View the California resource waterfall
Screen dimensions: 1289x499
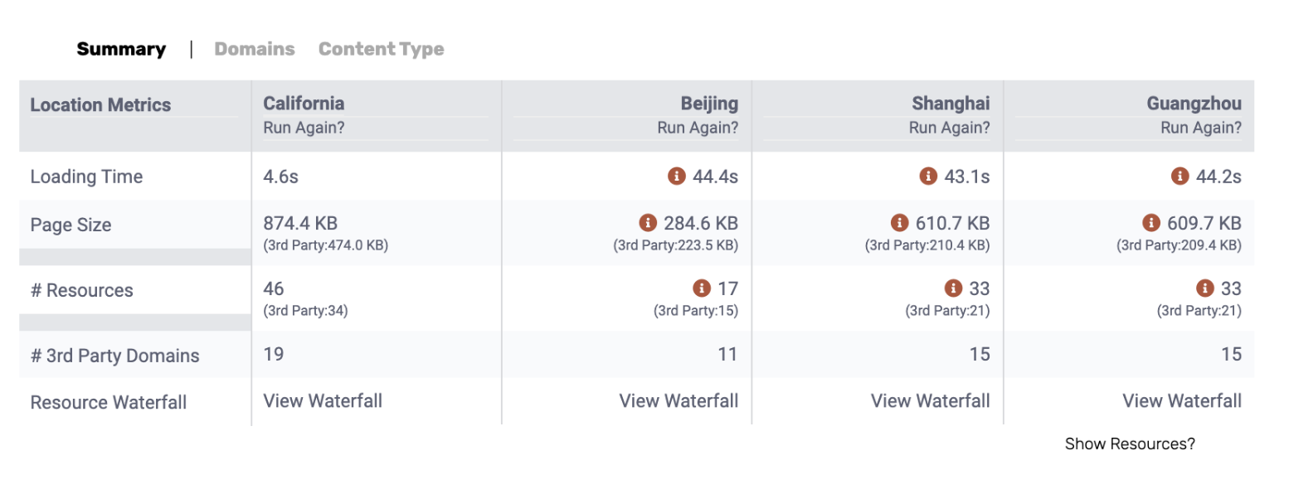[x=323, y=400]
